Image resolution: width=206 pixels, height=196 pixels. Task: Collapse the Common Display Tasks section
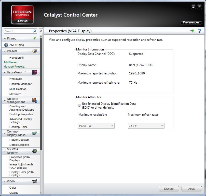click(x=5, y=133)
